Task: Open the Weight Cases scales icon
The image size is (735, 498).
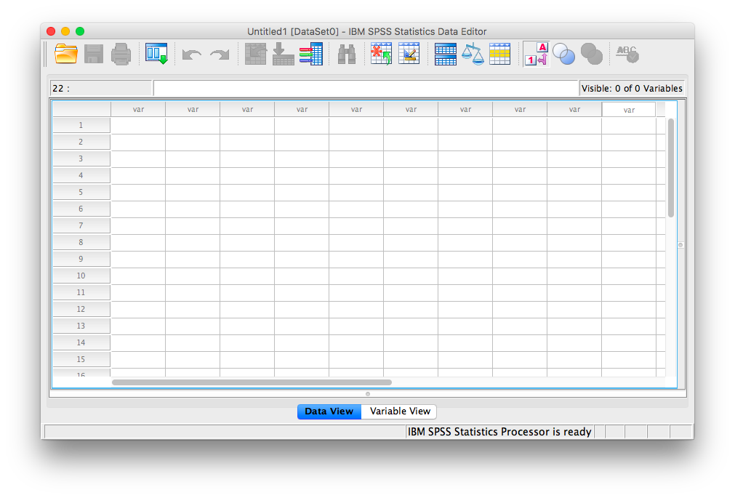Action: click(x=473, y=54)
